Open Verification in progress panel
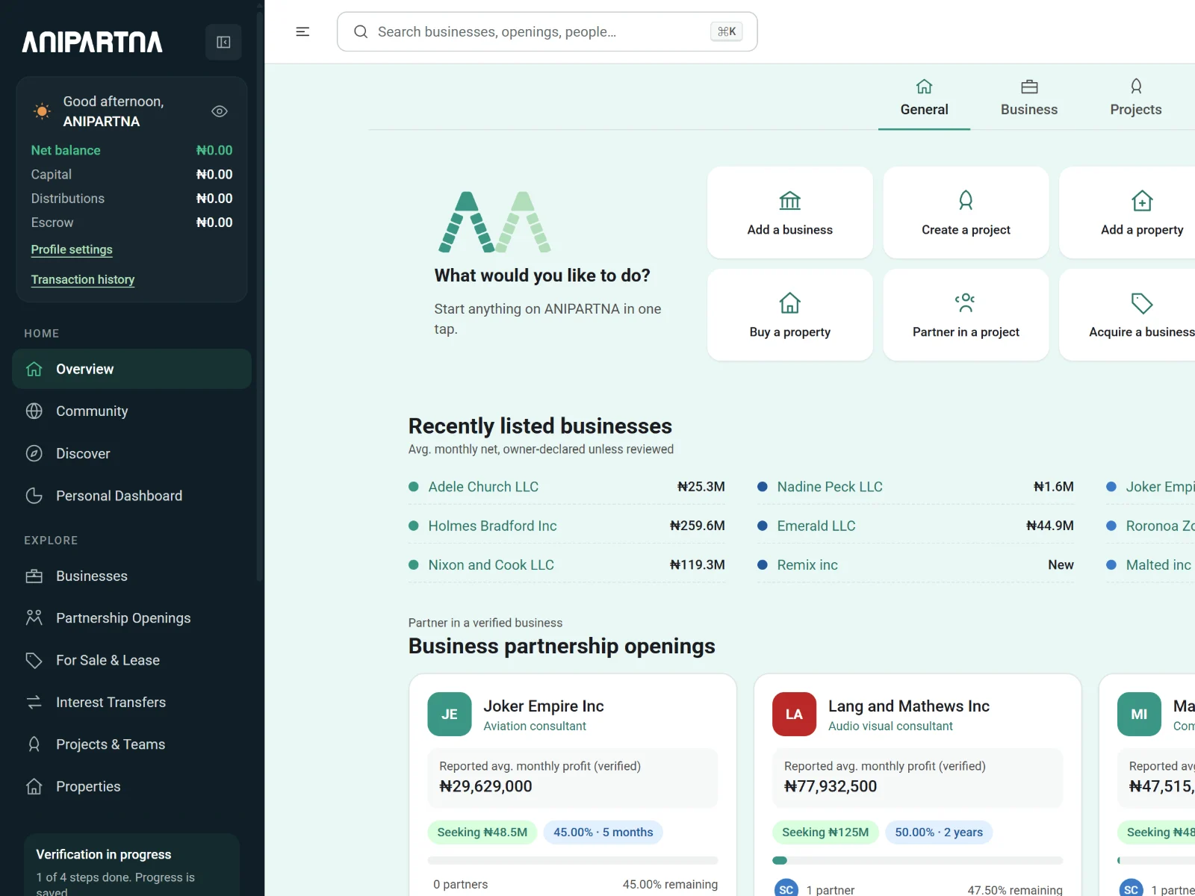 pyautogui.click(x=131, y=865)
